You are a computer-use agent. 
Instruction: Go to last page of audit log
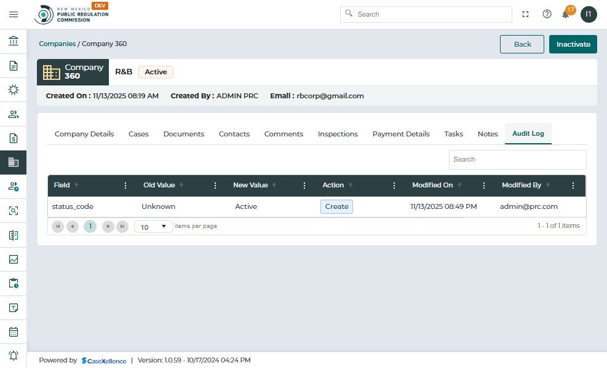(122, 226)
